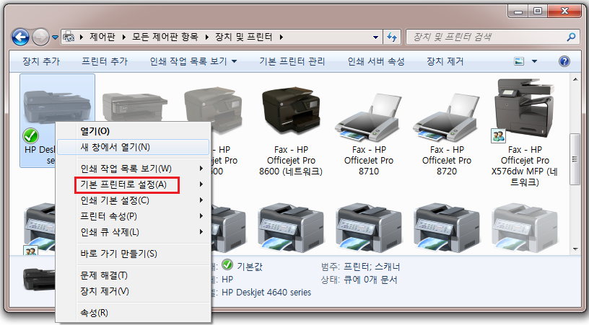Viewport: 589px width, 325px height.
Task: Click the Forward navigation arrow
Action: click(40, 37)
